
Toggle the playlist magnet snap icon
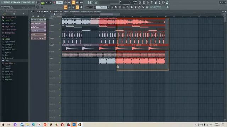[x=34, y=11]
